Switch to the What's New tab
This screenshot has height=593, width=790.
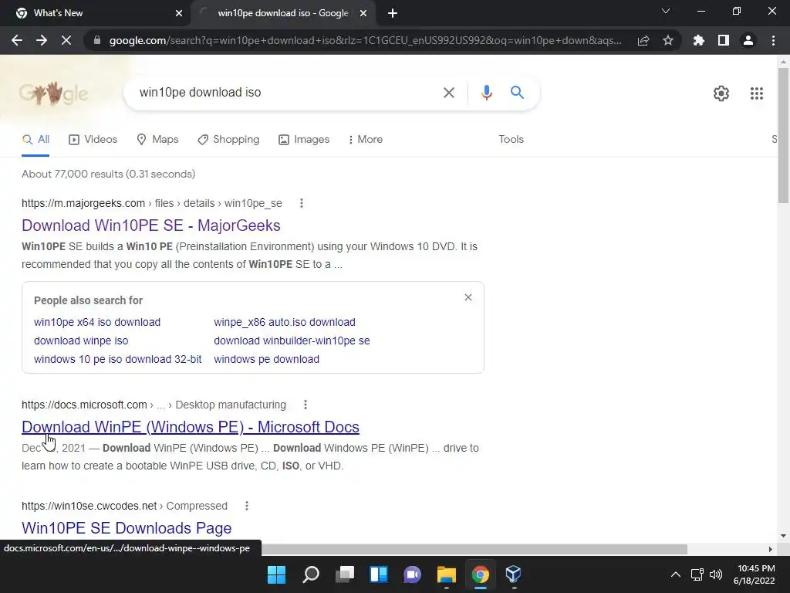click(x=96, y=13)
